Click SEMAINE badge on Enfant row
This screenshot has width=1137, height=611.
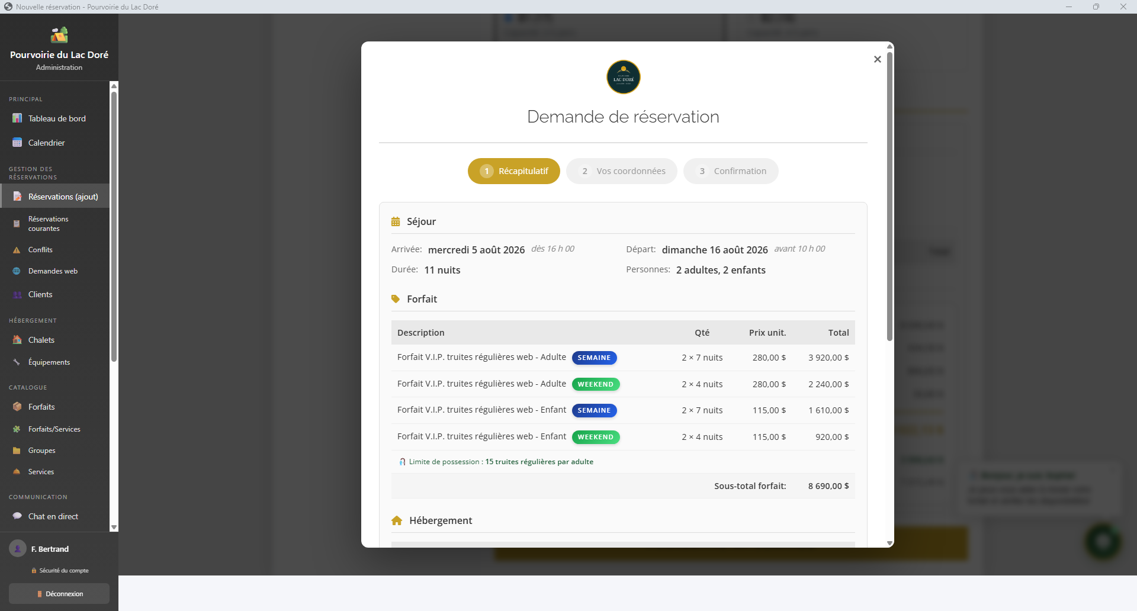coord(595,410)
